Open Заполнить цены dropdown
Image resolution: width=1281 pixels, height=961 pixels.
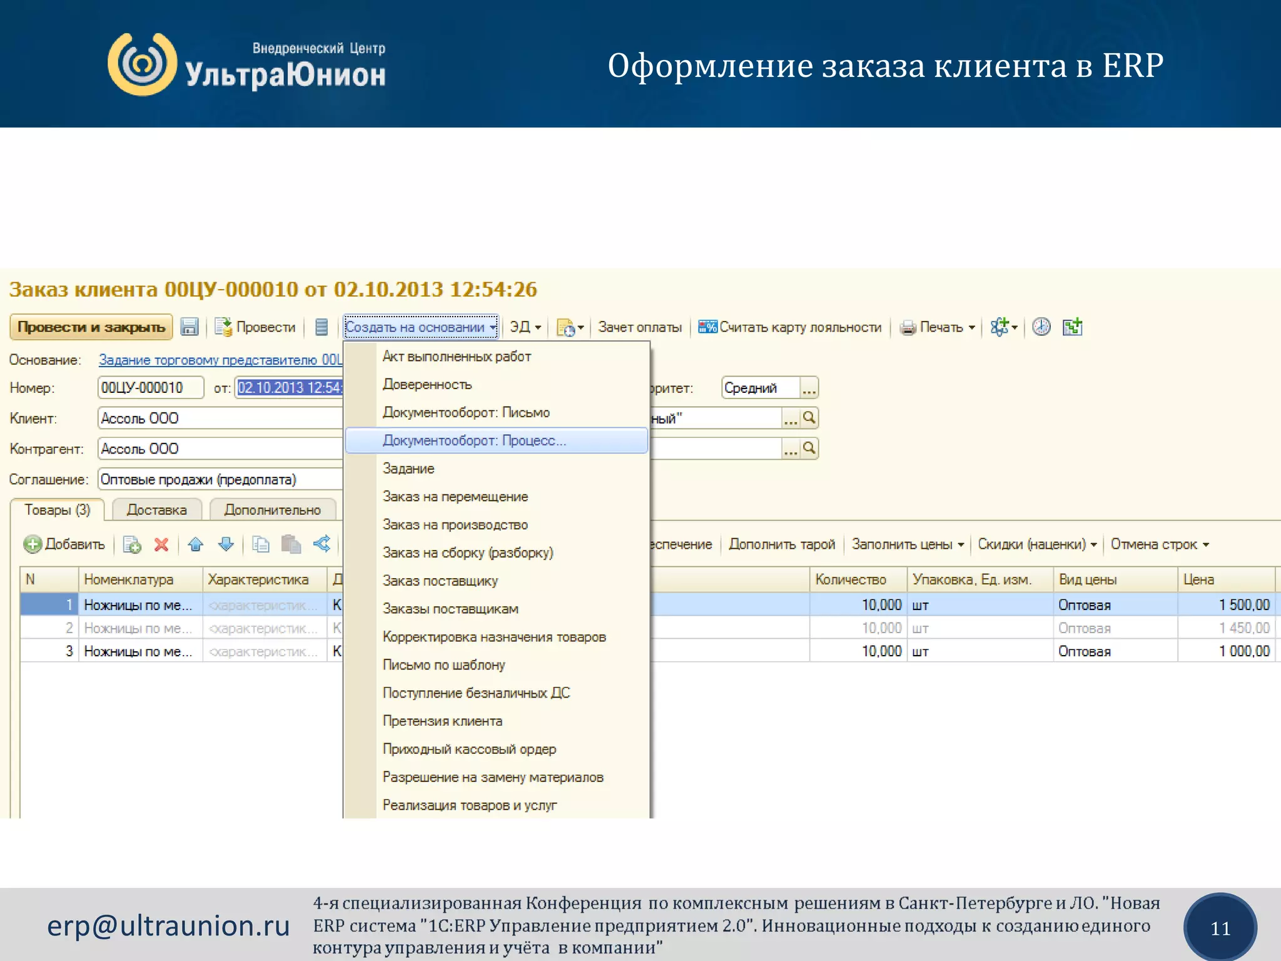coord(908,544)
